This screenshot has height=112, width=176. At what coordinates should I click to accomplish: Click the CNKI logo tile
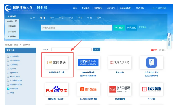point(88,63)
